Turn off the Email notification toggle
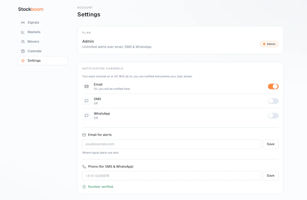Screen dimensions: 307x200 (x=273, y=87)
